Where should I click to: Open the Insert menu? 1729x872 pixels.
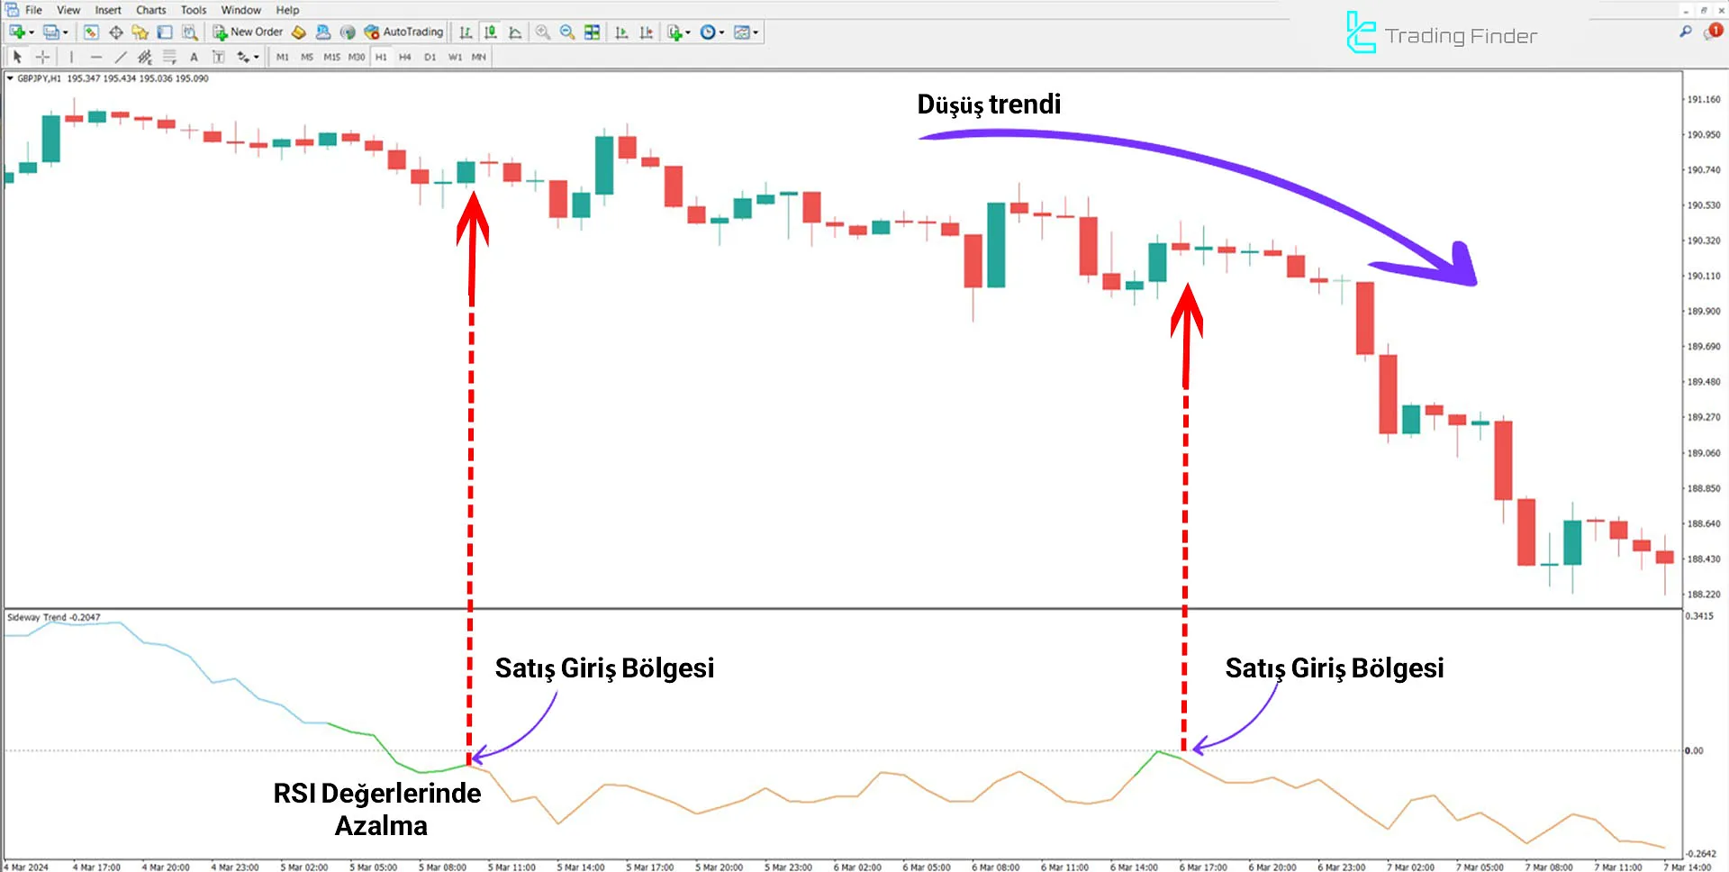107,10
